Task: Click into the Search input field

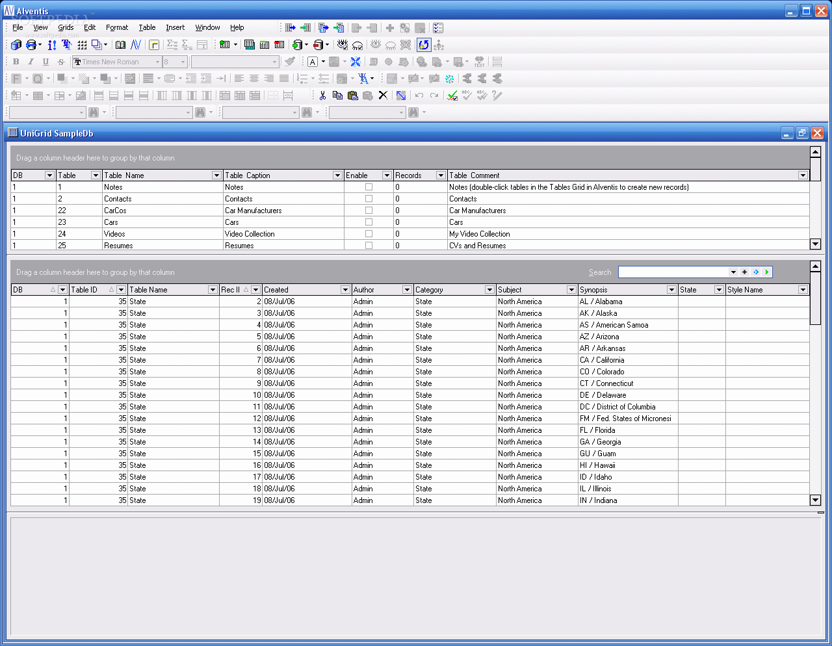Action: [673, 272]
